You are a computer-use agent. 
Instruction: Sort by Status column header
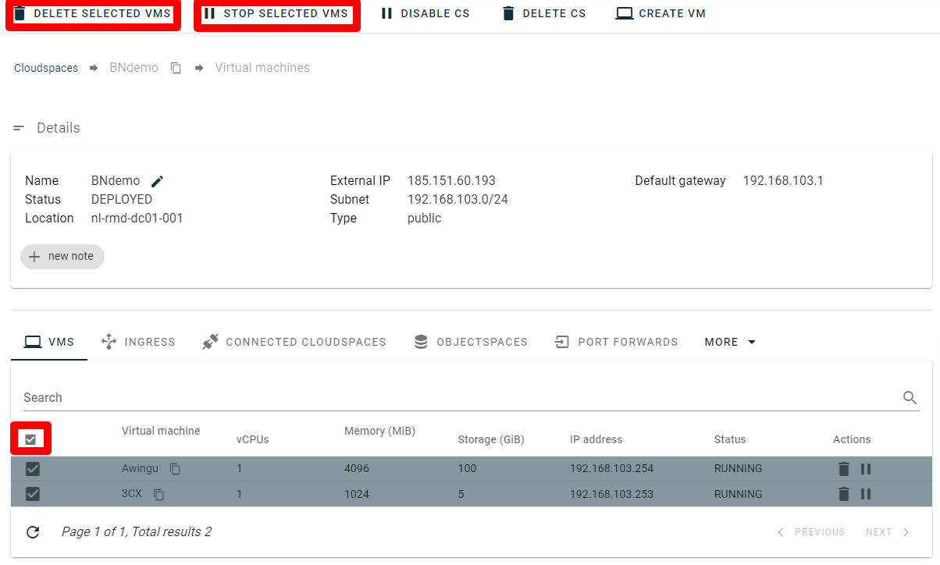pos(730,439)
